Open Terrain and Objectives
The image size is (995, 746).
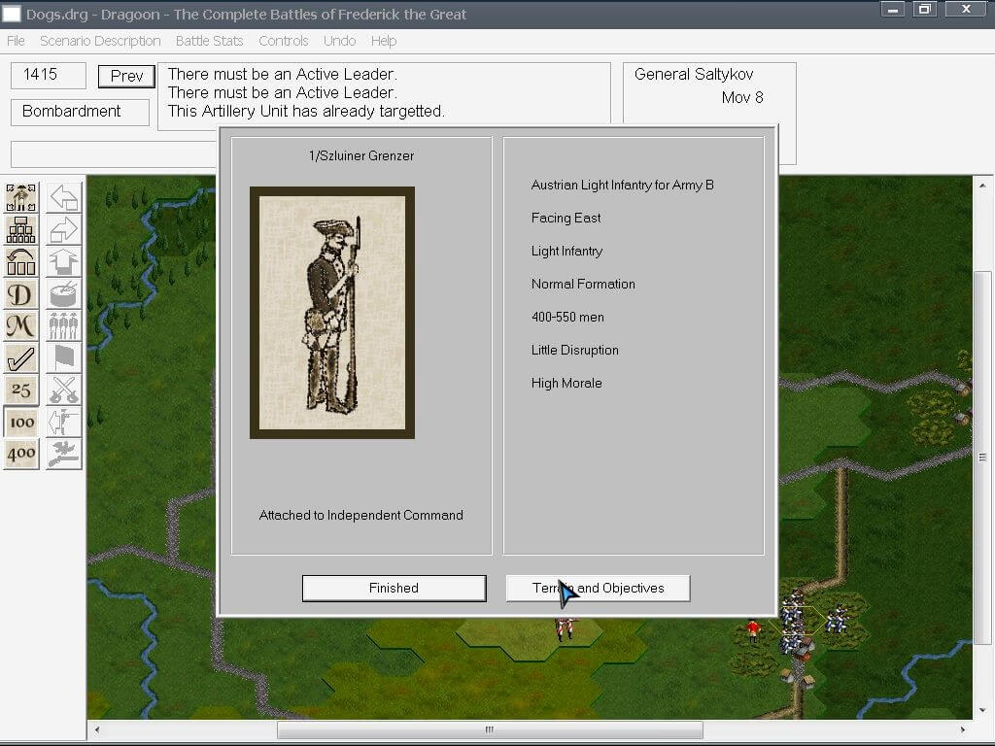[x=598, y=588]
